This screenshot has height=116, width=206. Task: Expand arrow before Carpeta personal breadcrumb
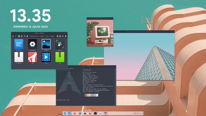(x=29, y=36)
